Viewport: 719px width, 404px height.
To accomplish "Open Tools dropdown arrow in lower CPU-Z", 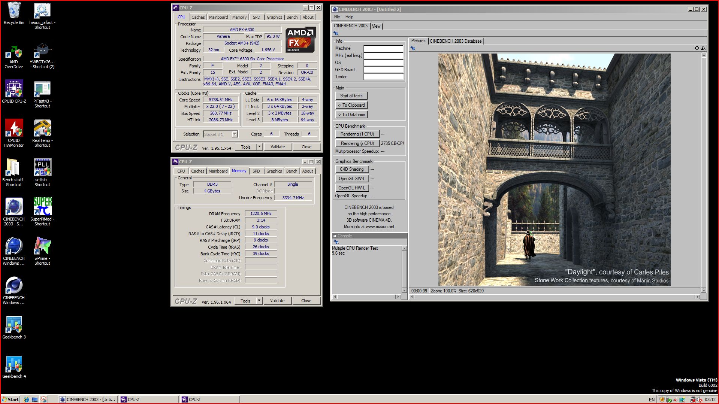I will (x=259, y=301).
